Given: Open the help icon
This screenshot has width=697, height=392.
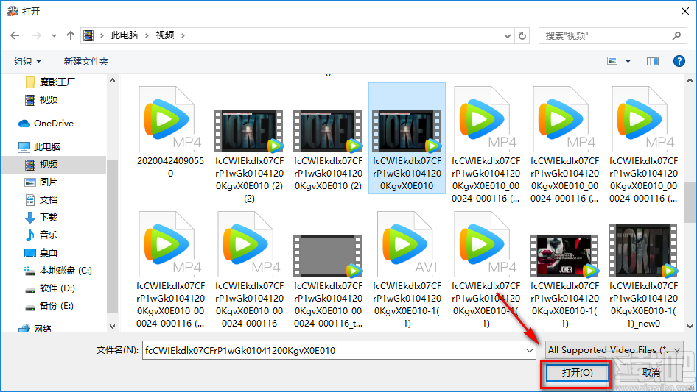Looking at the screenshot, I should click(679, 61).
